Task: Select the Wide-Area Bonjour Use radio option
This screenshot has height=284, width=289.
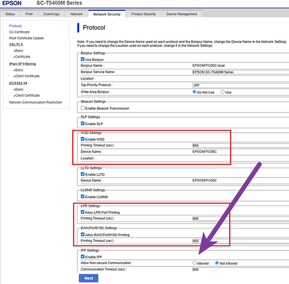Action: (x=222, y=92)
